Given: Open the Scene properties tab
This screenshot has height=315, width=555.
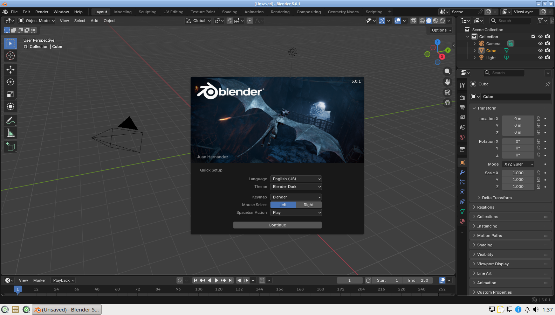Looking at the screenshot, I should click(x=462, y=127).
